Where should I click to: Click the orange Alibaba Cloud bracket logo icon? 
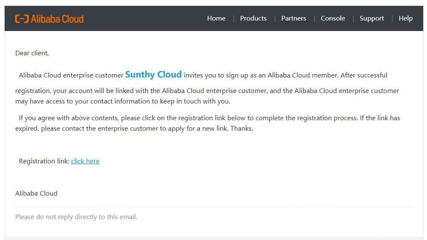tap(22, 19)
